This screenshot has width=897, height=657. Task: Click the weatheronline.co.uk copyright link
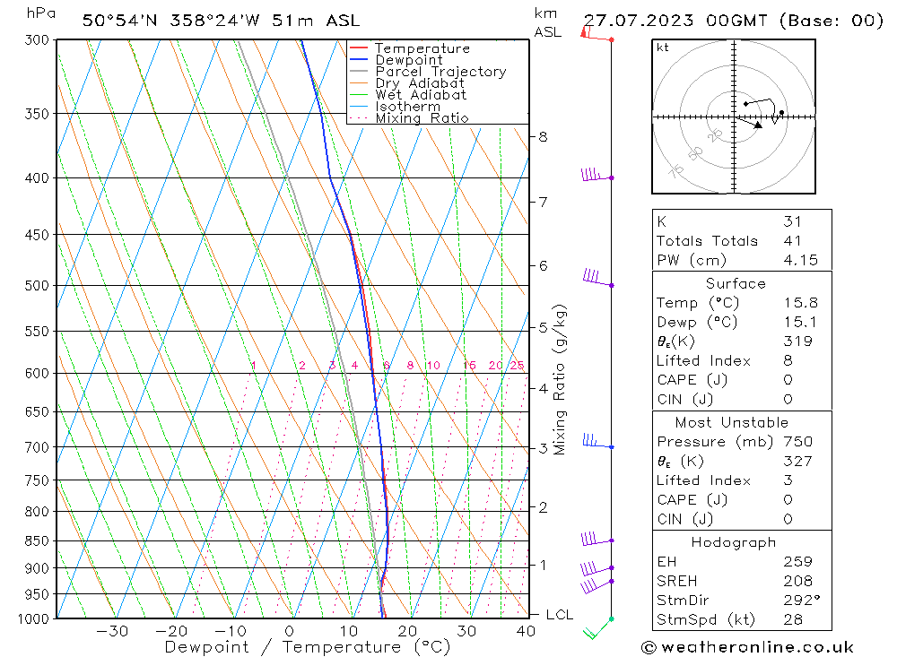coord(747,647)
